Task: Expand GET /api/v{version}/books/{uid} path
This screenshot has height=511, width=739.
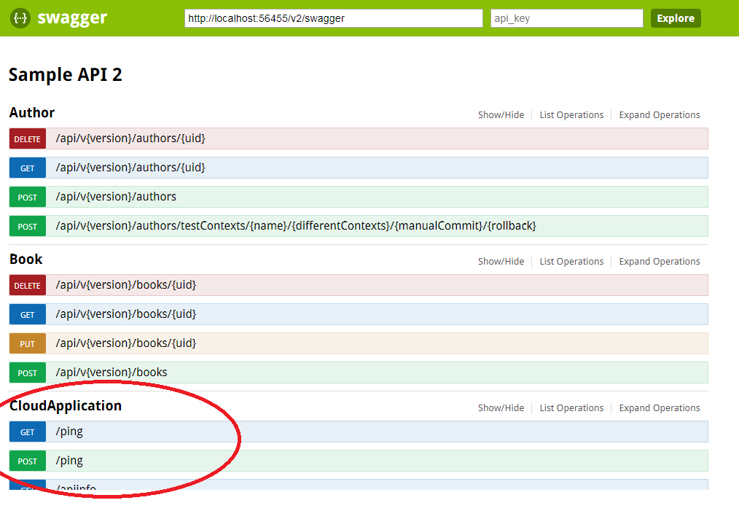Action: coord(126,314)
